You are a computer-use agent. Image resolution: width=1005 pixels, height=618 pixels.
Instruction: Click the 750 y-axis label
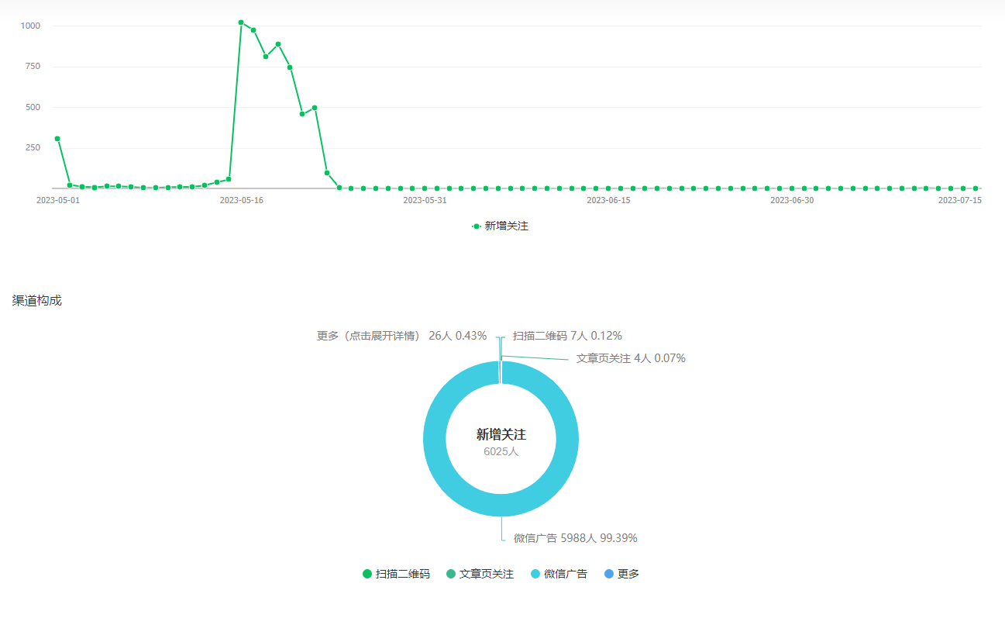click(33, 66)
